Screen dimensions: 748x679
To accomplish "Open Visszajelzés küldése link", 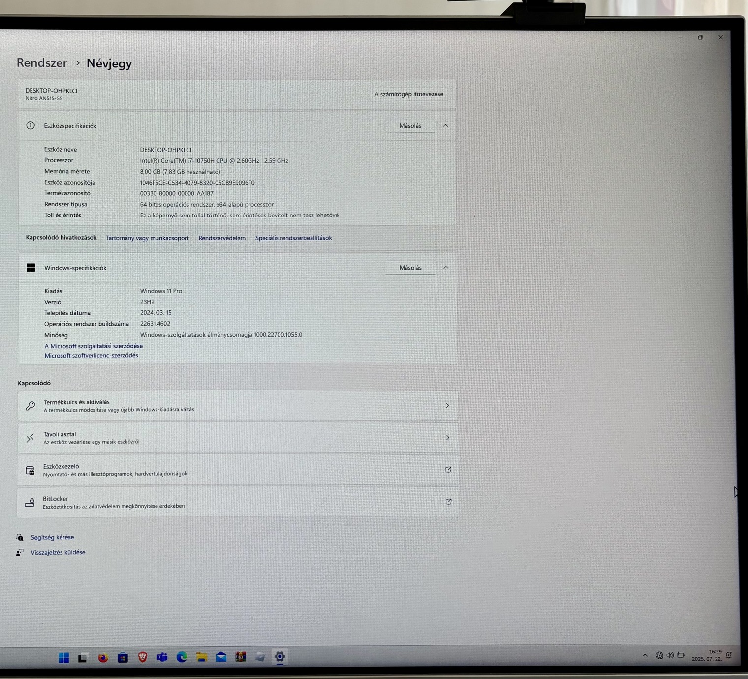I will coord(58,552).
